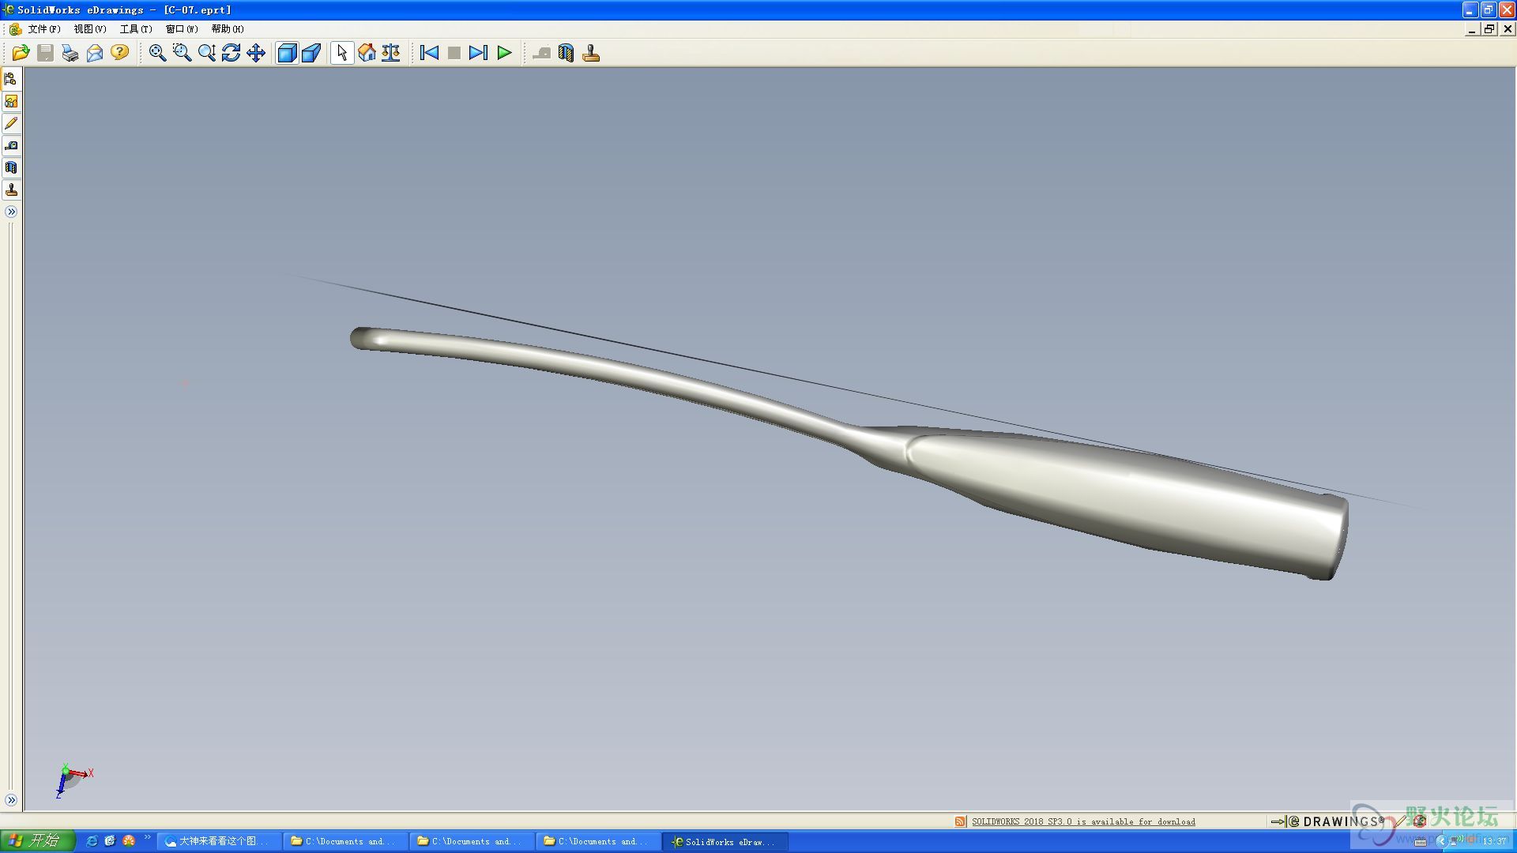Click the Stamp tool in left sidebar
The height and width of the screenshot is (853, 1517).
[11, 190]
